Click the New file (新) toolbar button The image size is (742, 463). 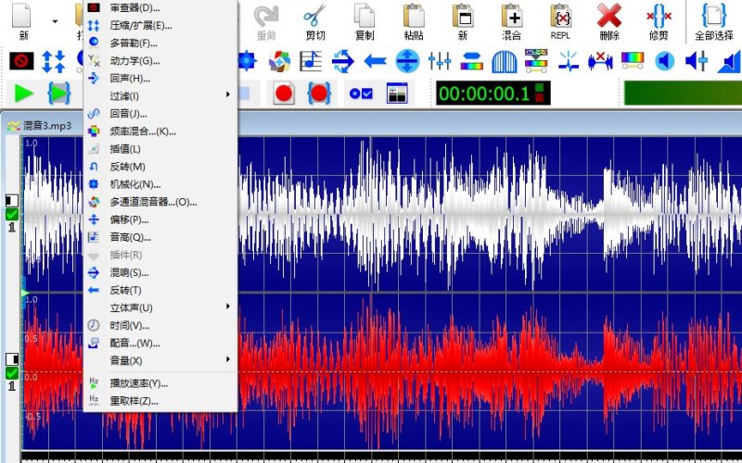22,17
